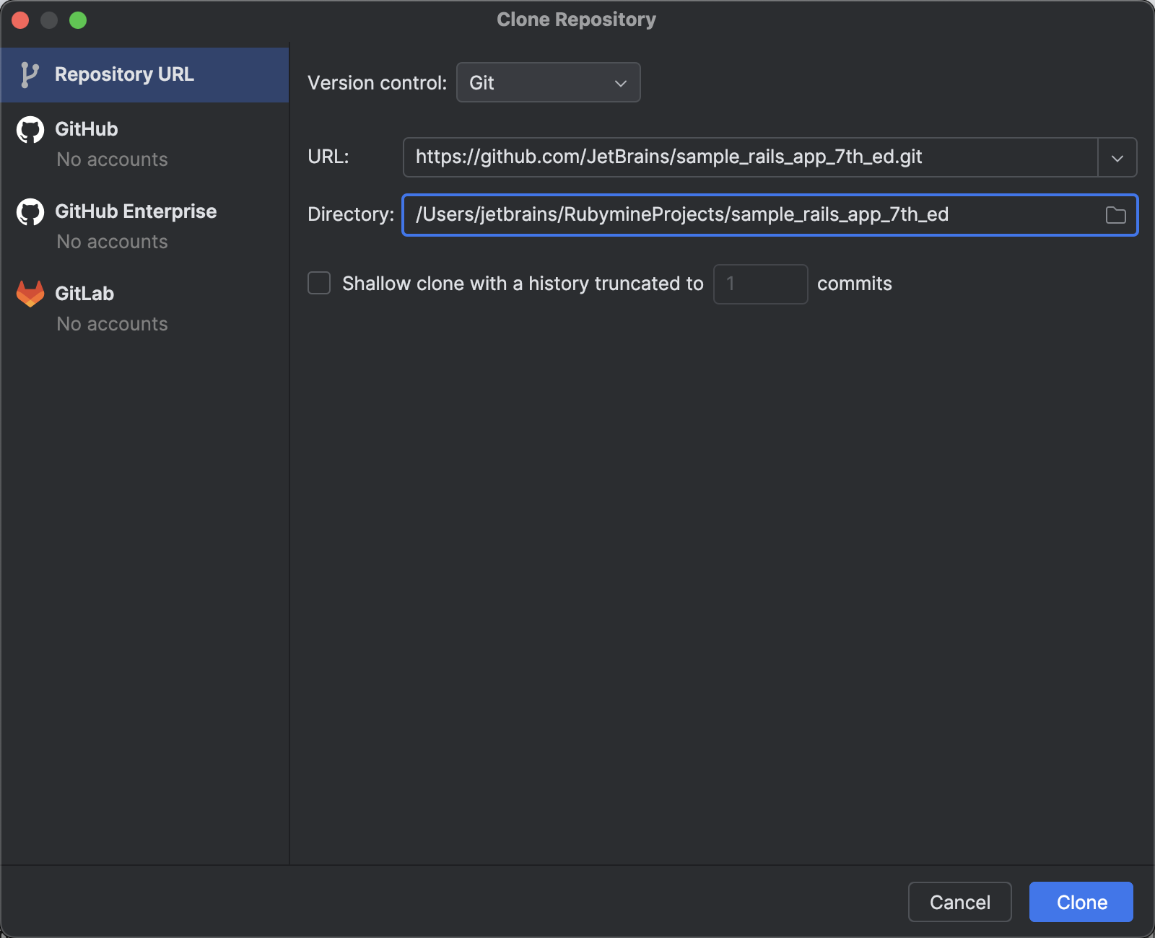This screenshot has height=938, width=1155.
Task: Click the commits count number field
Action: click(760, 284)
